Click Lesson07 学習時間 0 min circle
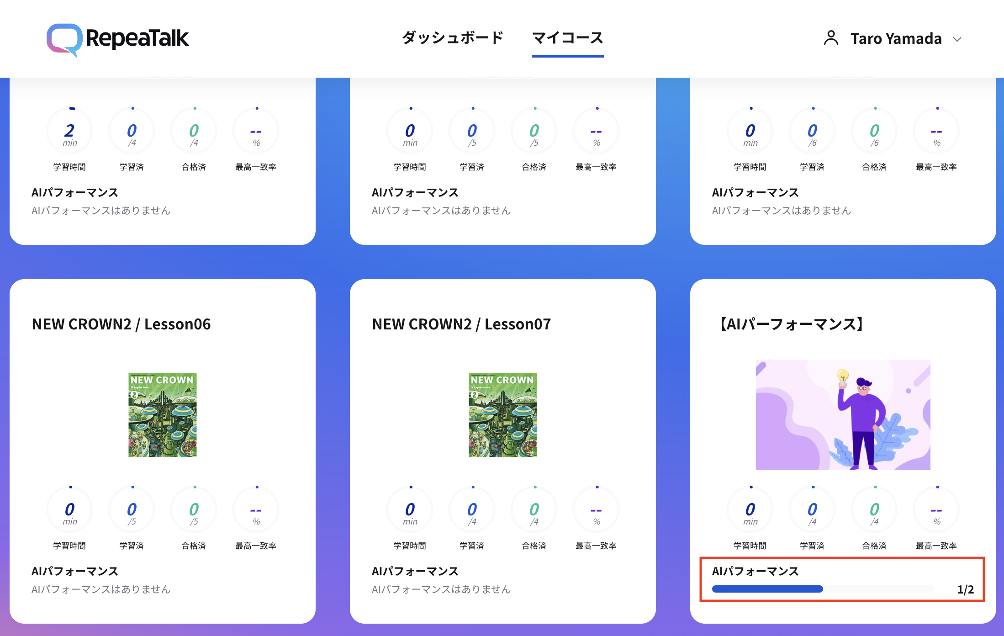Viewport: 1004px width, 636px height. coord(410,510)
